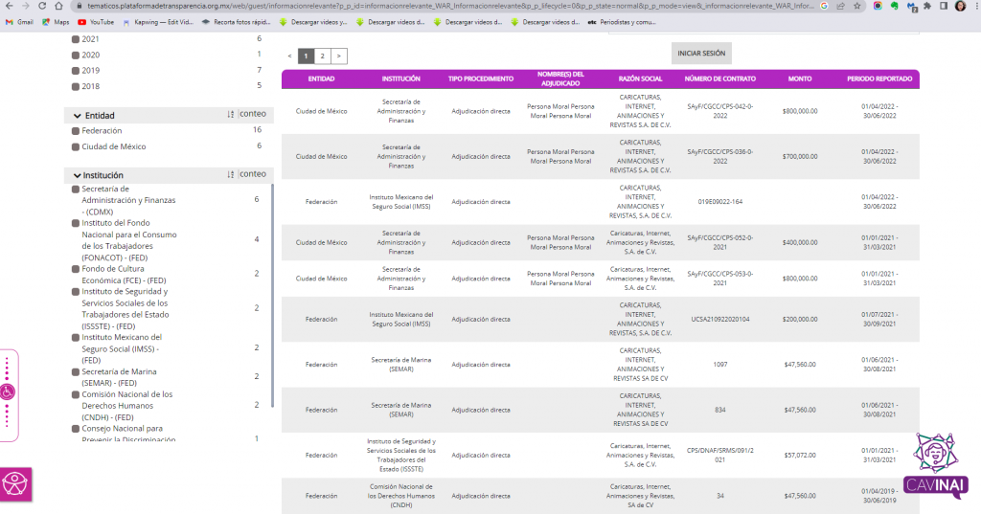The image size is (981, 514).
Task: Sort the Institución filter list
Action: coord(231,174)
